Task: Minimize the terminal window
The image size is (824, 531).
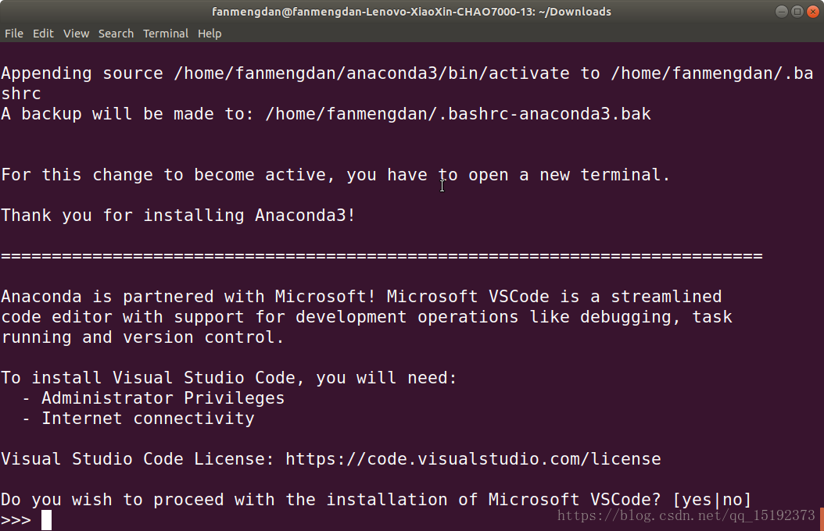Action: tap(782, 11)
